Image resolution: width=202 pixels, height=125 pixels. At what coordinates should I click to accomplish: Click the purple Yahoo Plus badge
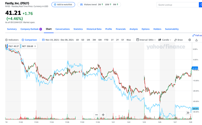tap(41, 29)
